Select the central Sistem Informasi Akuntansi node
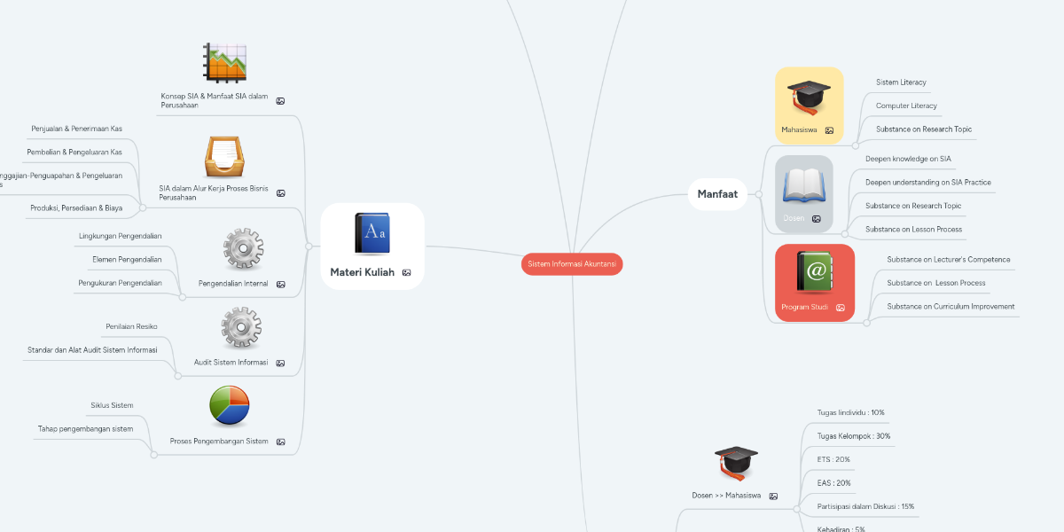Screen dimensions: 1064x532 [572, 264]
